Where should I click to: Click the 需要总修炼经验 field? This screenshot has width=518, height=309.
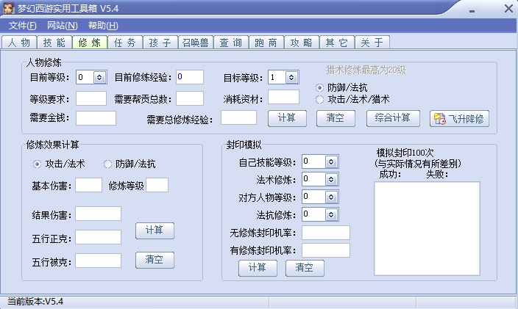(238, 117)
